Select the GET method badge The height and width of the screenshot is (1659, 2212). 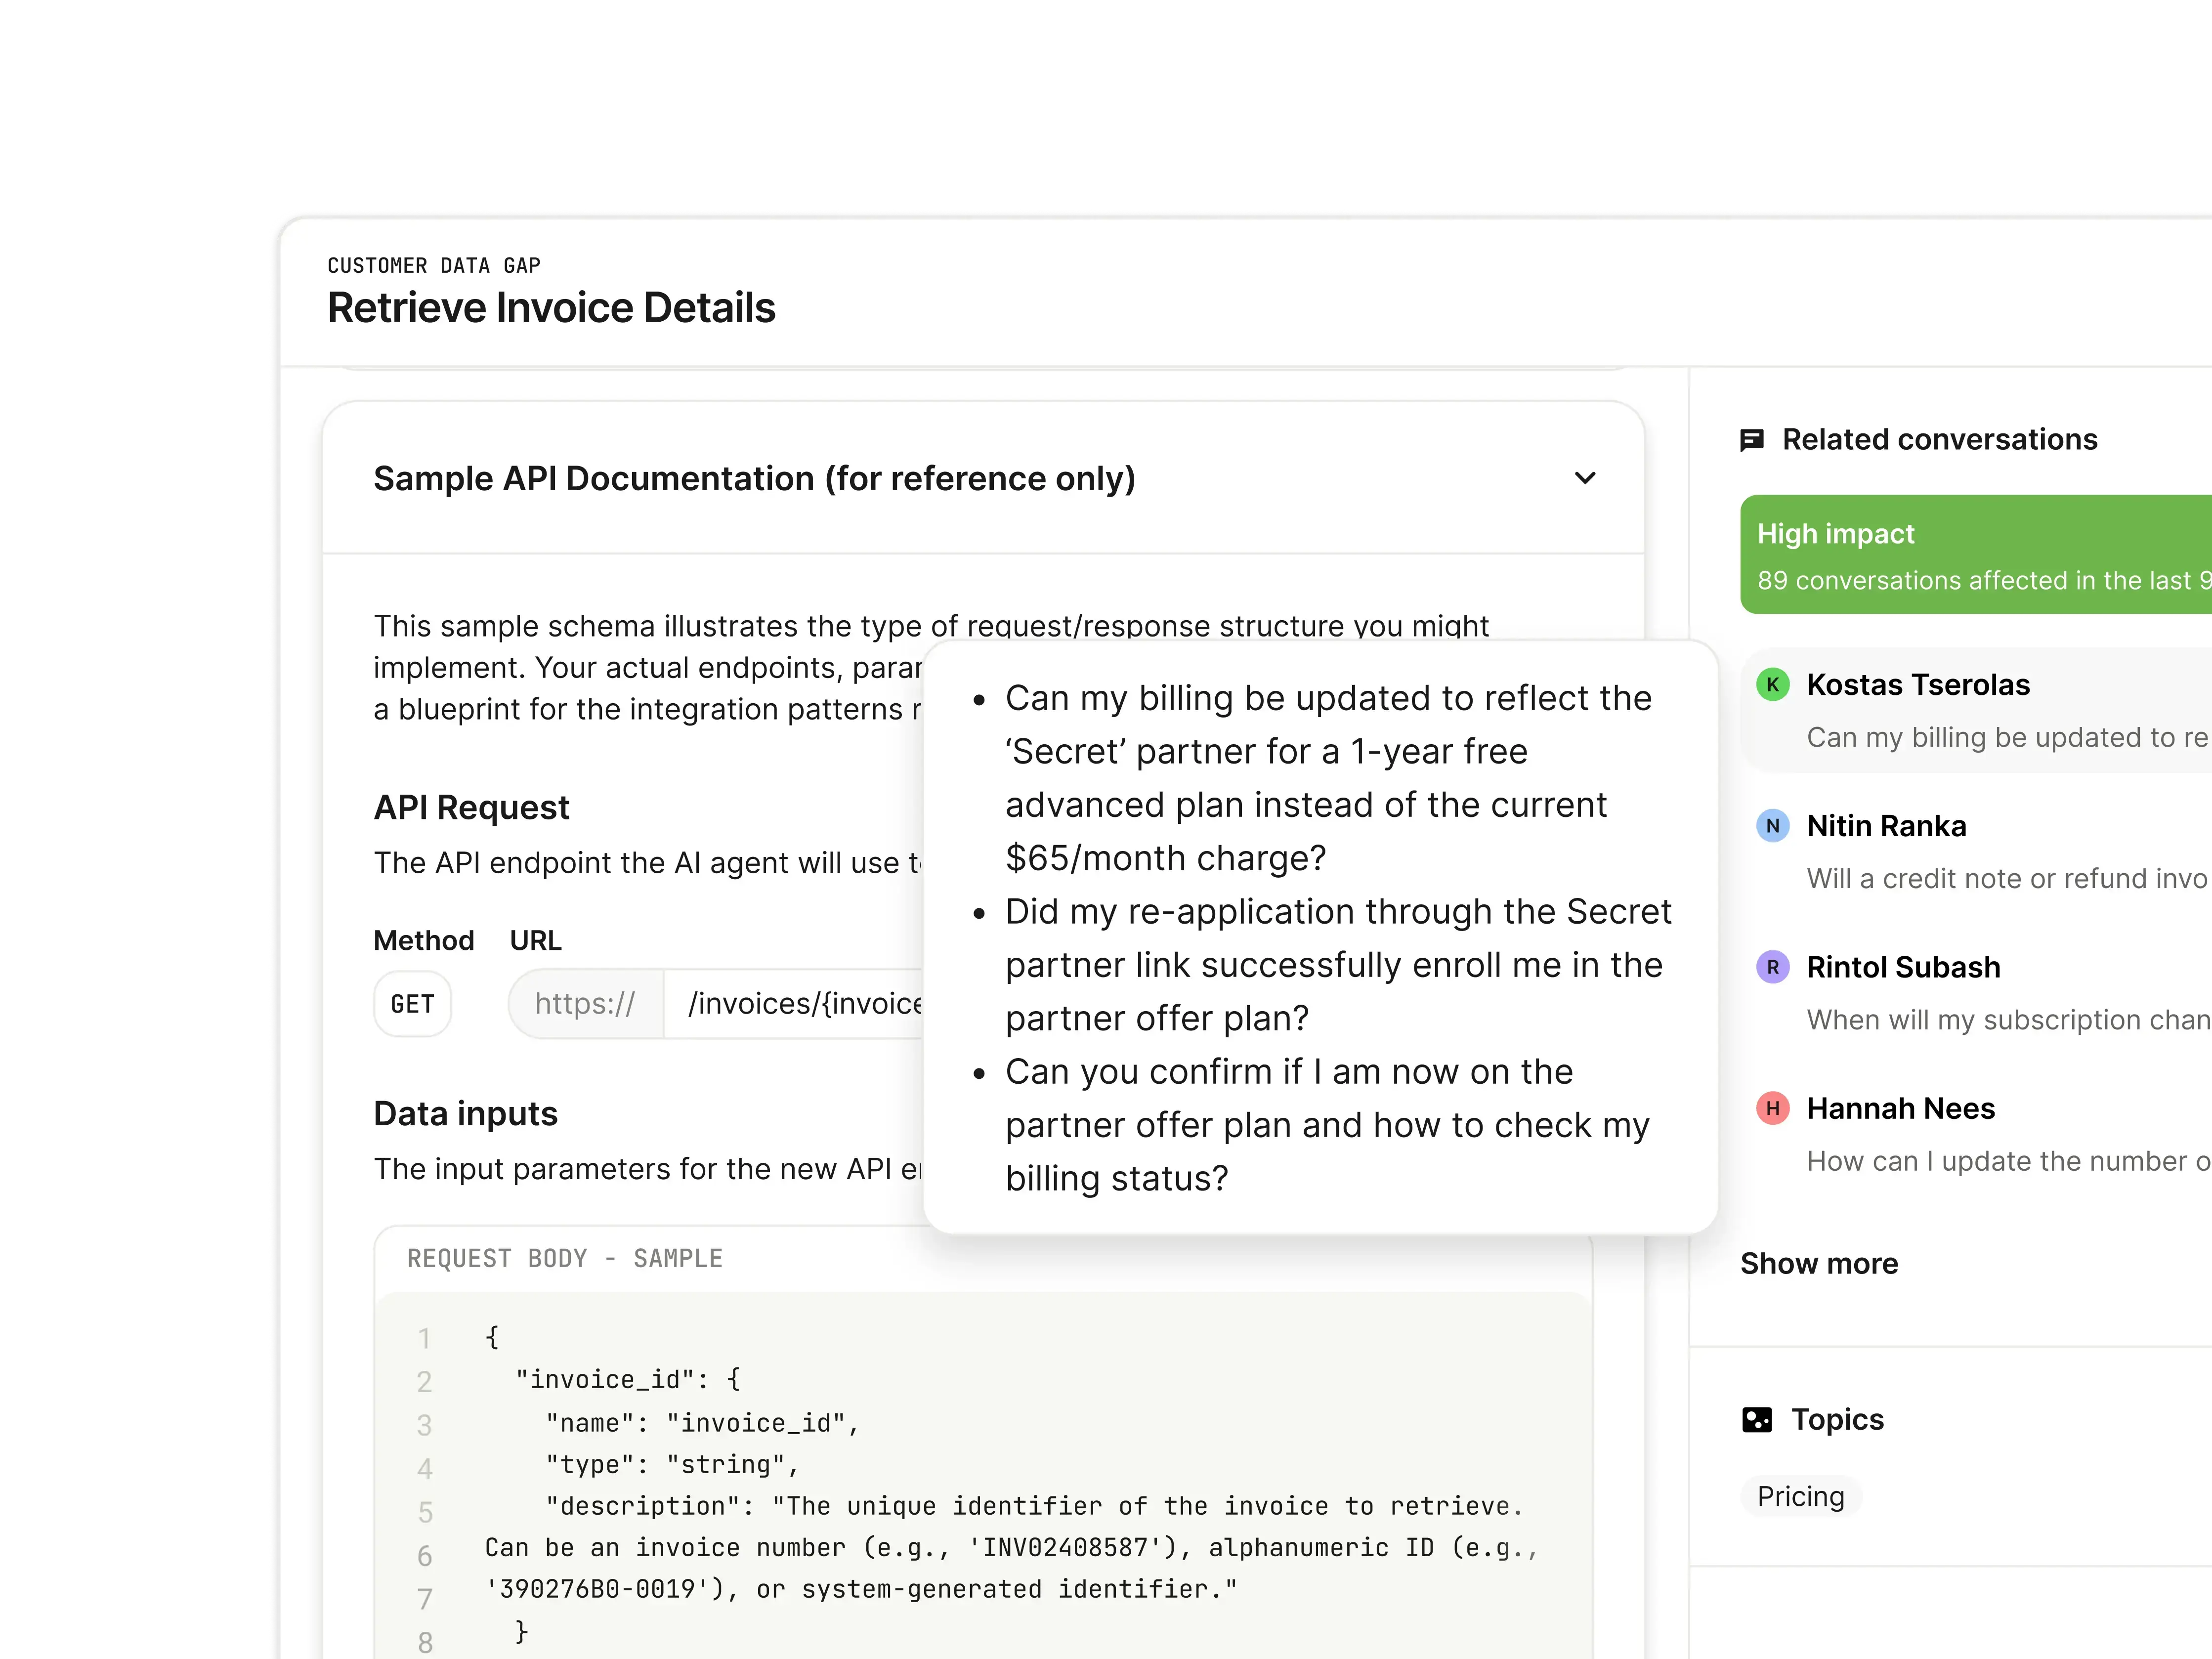[x=412, y=1004]
